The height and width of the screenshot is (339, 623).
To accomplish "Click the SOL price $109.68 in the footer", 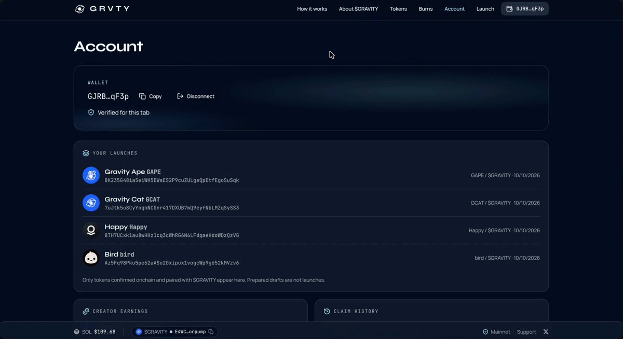I will (105, 332).
